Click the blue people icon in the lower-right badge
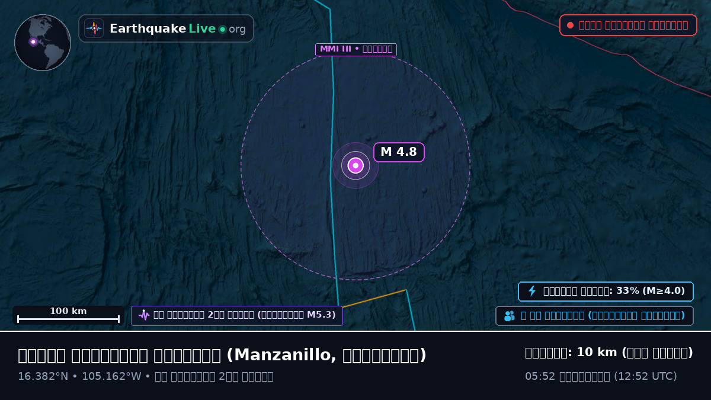Viewport: 711px width, 400px height. (x=510, y=316)
